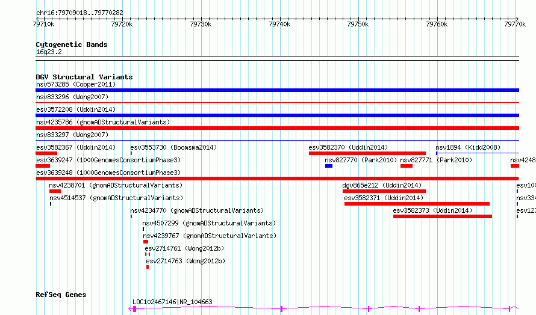Select the 16q23.2 band label
Viewport: 536px width, 315px height.
coord(49,52)
